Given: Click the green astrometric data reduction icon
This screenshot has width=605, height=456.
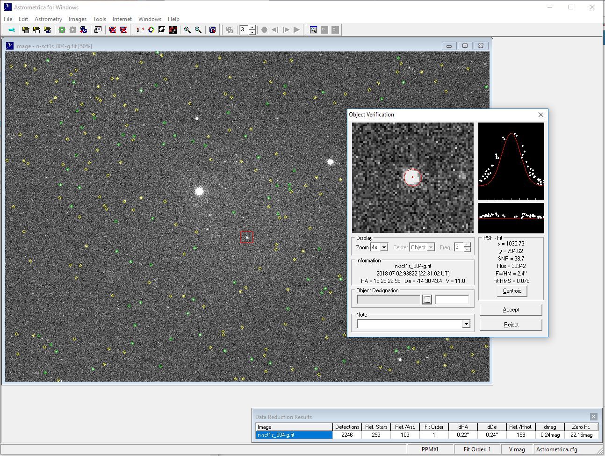Looking at the screenshot, I should coord(62,30).
